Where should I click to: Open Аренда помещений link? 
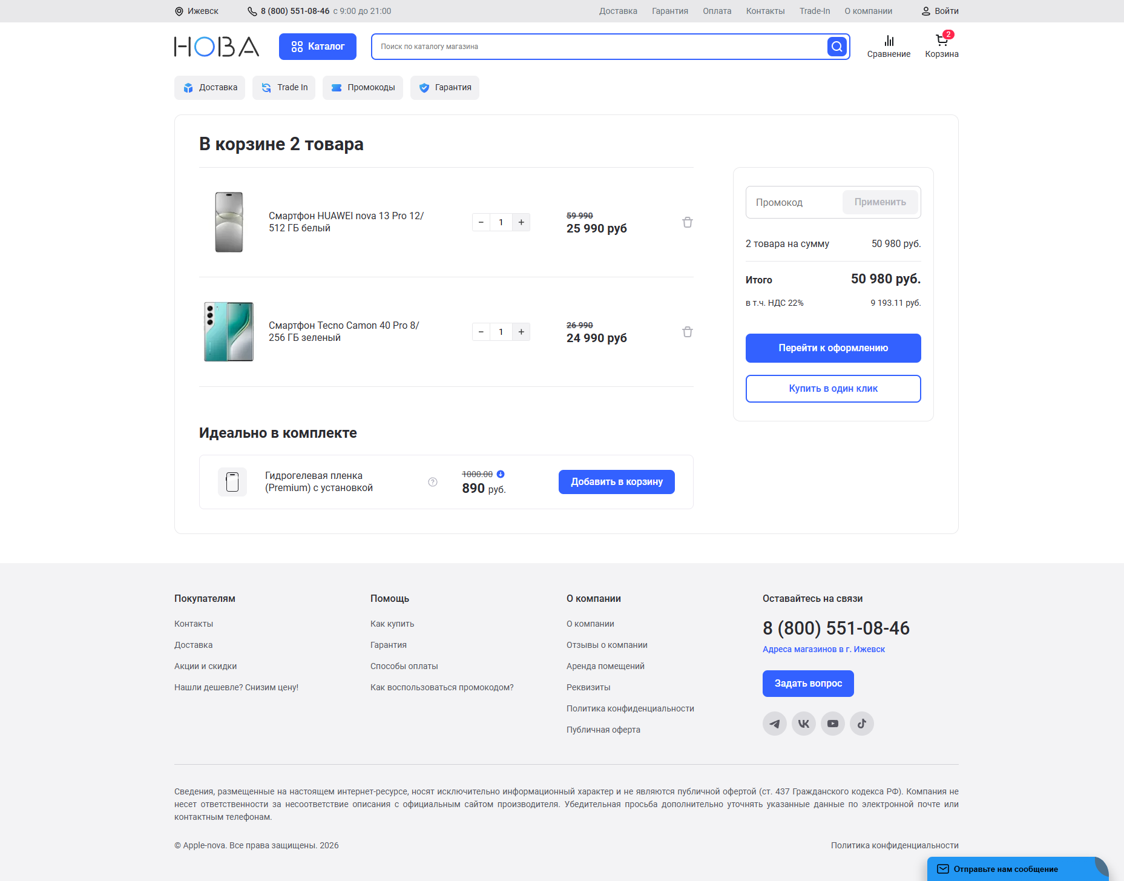coord(605,666)
